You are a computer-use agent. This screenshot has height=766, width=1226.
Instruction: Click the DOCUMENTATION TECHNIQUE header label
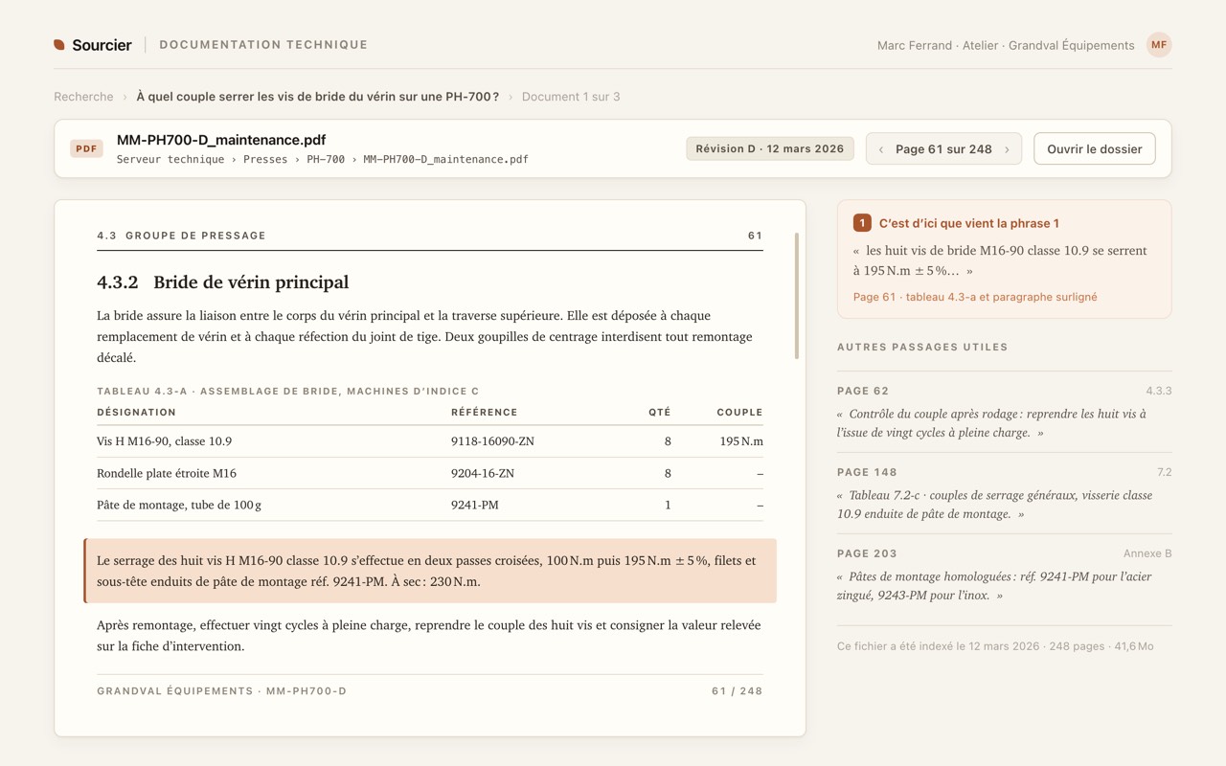[263, 45]
